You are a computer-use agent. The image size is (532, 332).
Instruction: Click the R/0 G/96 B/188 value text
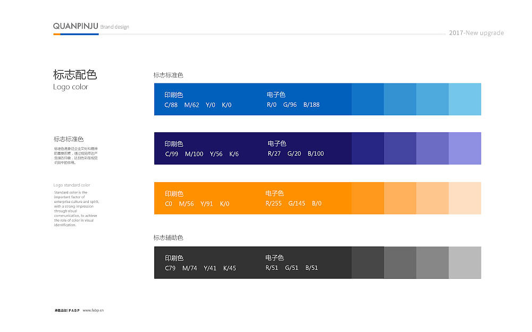click(293, 105)
